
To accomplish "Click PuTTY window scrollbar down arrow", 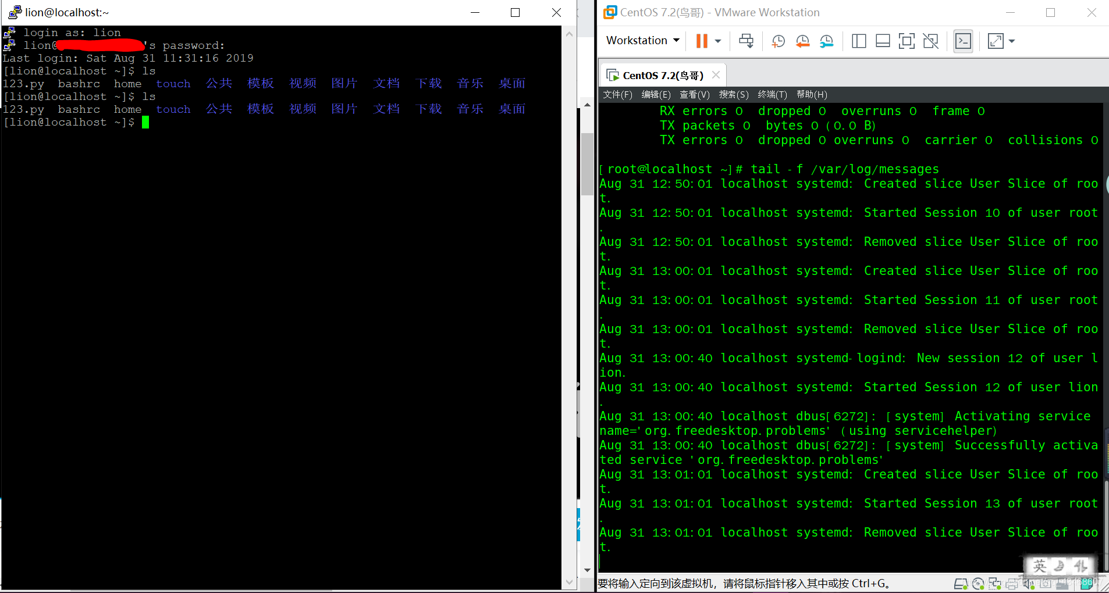I will point(569,581).
